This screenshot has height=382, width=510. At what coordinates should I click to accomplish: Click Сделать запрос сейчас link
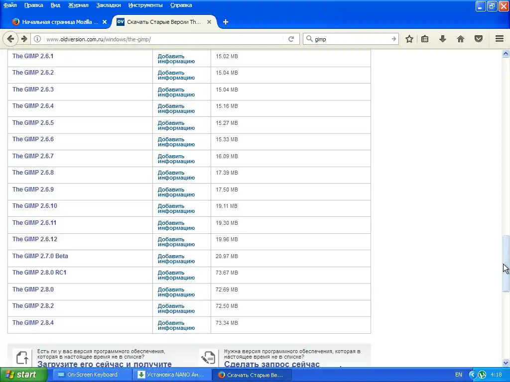272,364
